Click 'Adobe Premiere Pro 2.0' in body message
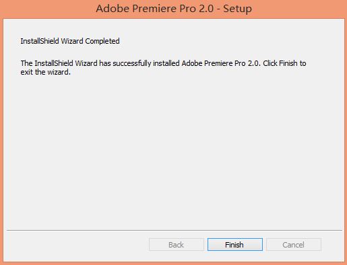The image size is (347, 265). [221, 63]
